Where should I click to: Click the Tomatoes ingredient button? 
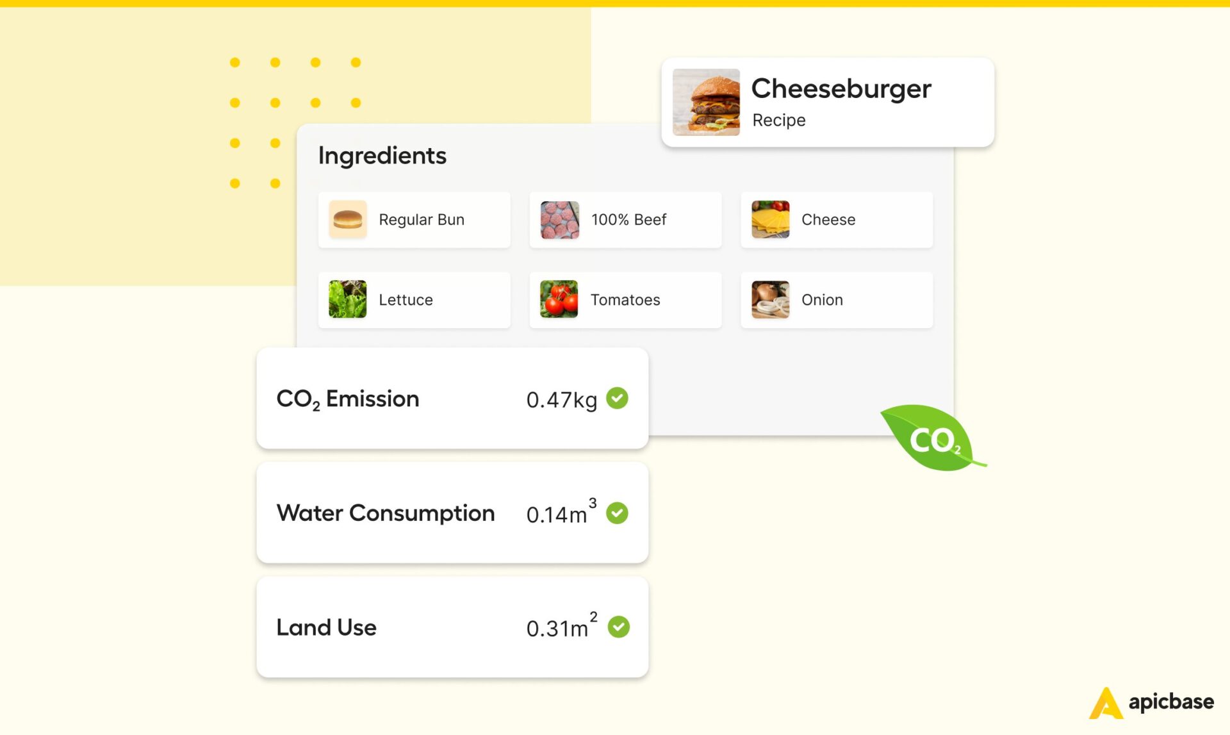(625, 299)
